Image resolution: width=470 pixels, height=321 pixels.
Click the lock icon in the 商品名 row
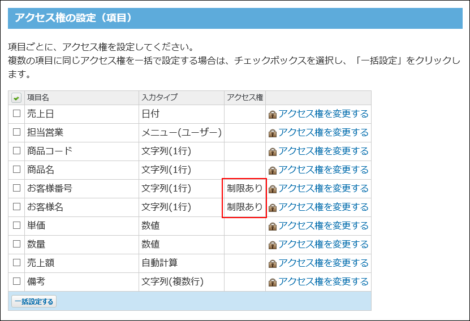point(273,170)
